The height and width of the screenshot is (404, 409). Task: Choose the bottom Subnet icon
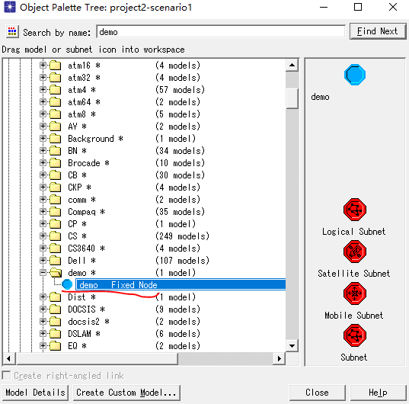(x=355, y=335)
